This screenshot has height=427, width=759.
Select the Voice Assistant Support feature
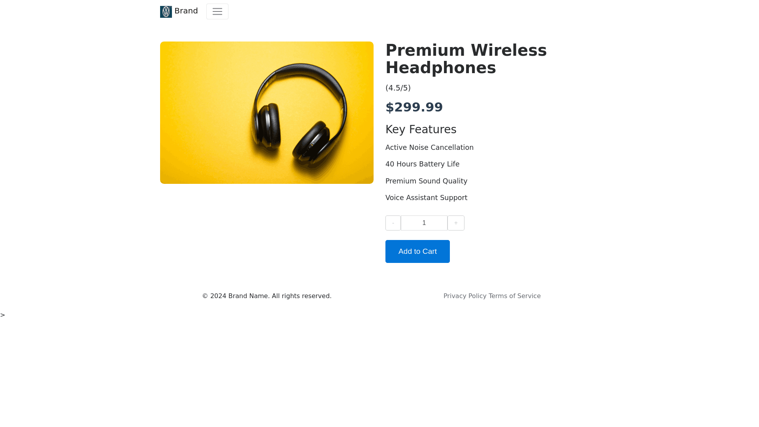427,198
